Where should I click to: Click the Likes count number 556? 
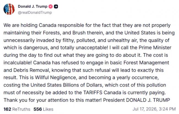[x=38, y=109]
